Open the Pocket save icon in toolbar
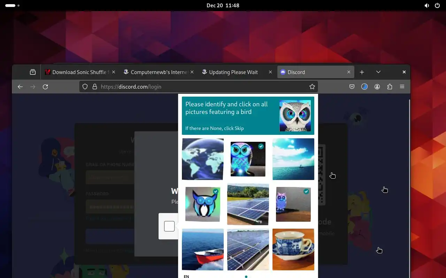Viewport: 446px width, 278px height. point(352,87)
